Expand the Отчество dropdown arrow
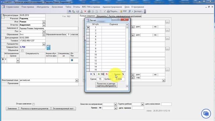The height and width of the screenshot is (121, 215). coord(44,25)
